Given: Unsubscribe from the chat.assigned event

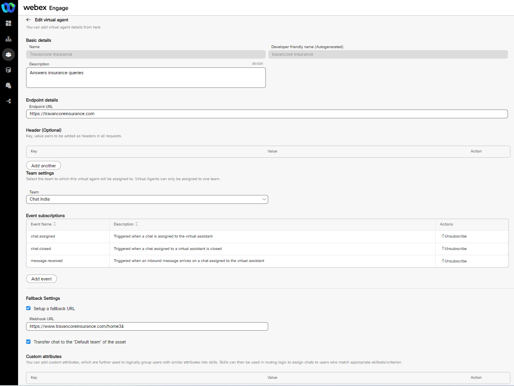Looking at the screenshot, I should 454,236.
